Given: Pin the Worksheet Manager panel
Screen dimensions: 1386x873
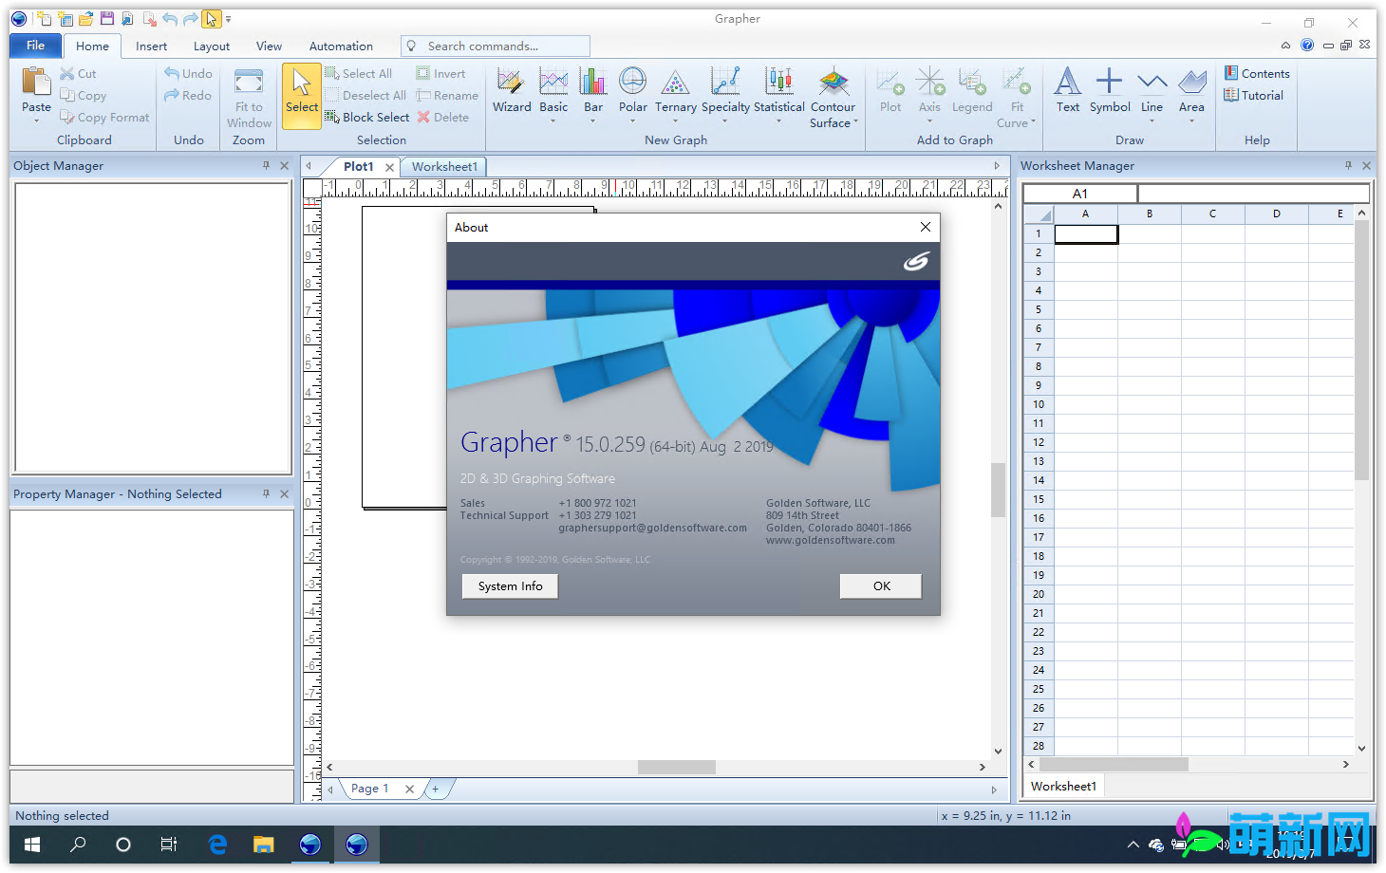Looking at the screenshot, I should [1348, 165].
